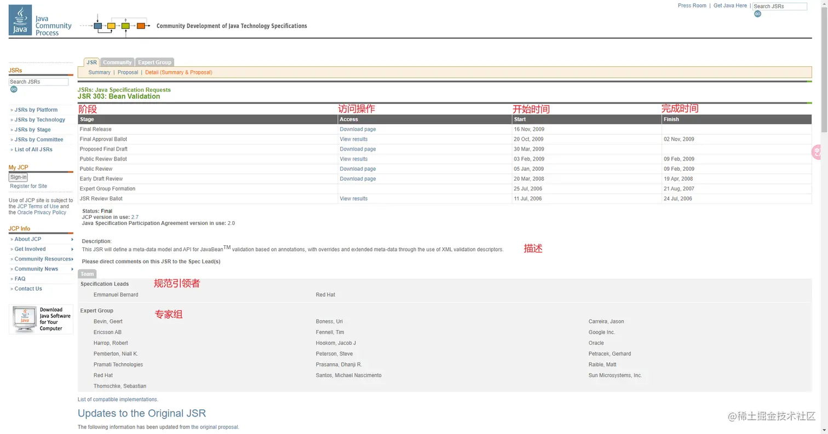Open View results for Final Approval Ballot
Image resolution: width=828 pixels, height=434 pixels.
354,139
